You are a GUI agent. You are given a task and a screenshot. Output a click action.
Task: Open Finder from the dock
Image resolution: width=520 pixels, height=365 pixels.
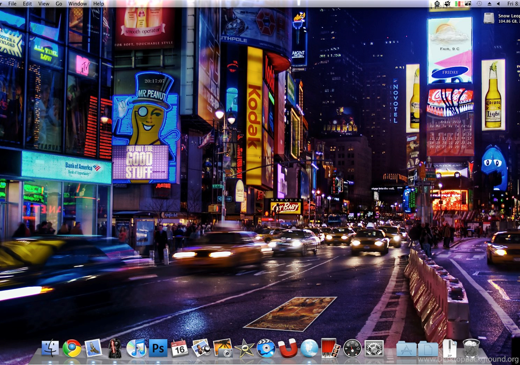pos(50,348)
